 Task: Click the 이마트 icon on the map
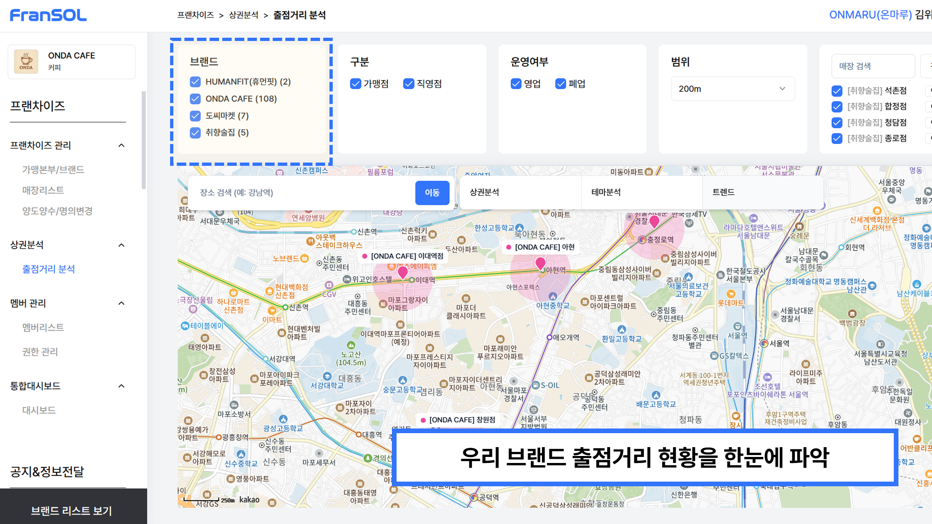click(272, 310)
